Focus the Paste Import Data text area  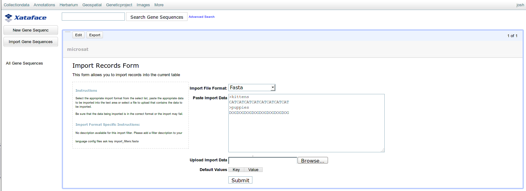tap(306, 131)
